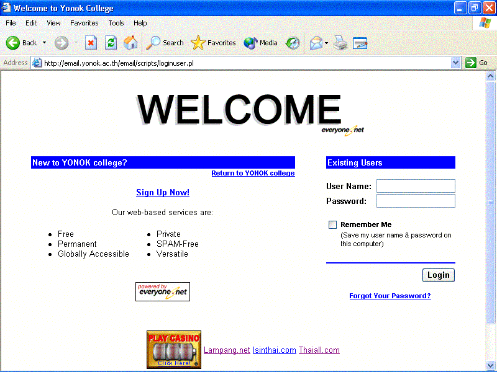This screenshot has width=497, height=372.
Task: Click the Back arrow icon
Action: click(13, 43)
